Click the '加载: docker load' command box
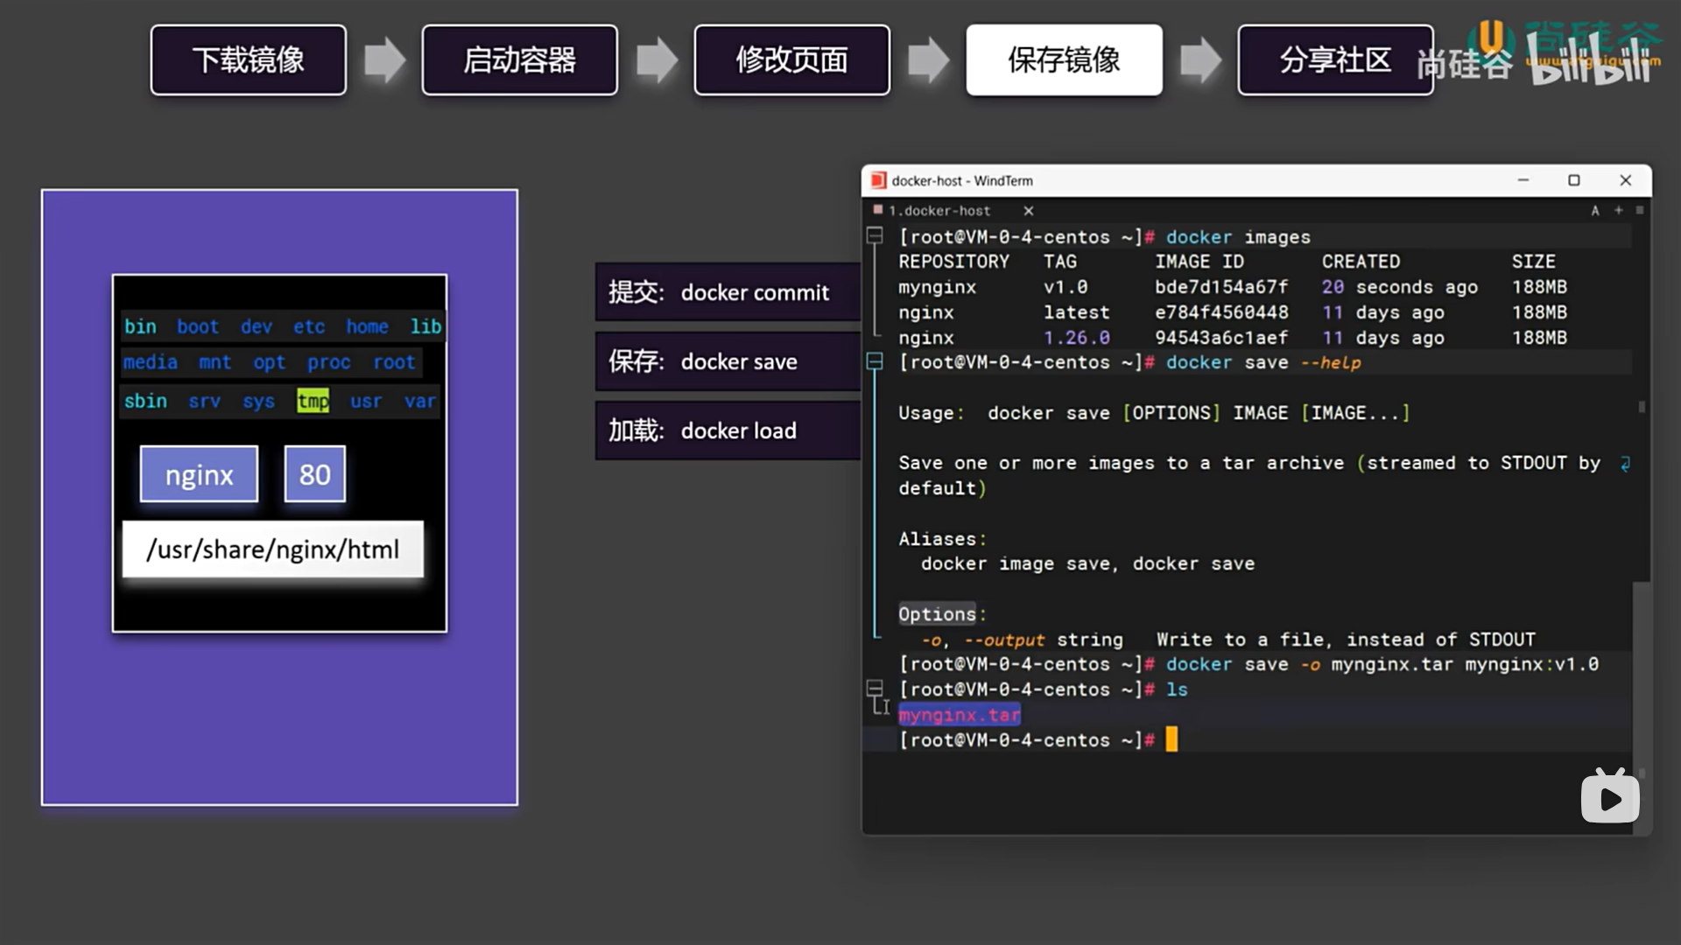 (728, 430)
